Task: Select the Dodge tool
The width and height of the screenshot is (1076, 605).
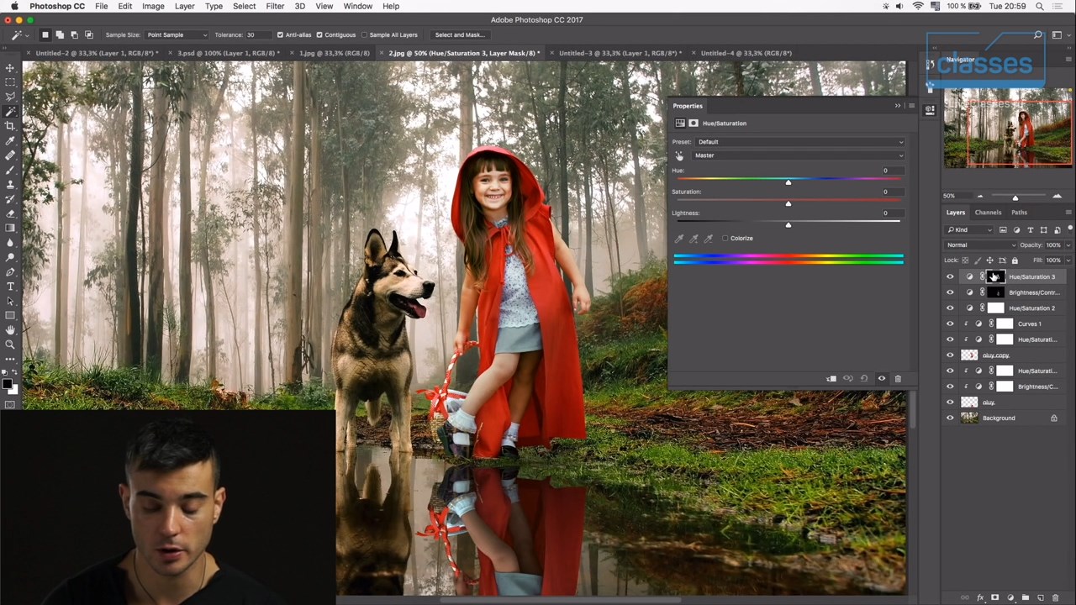Action: (10, 257)
